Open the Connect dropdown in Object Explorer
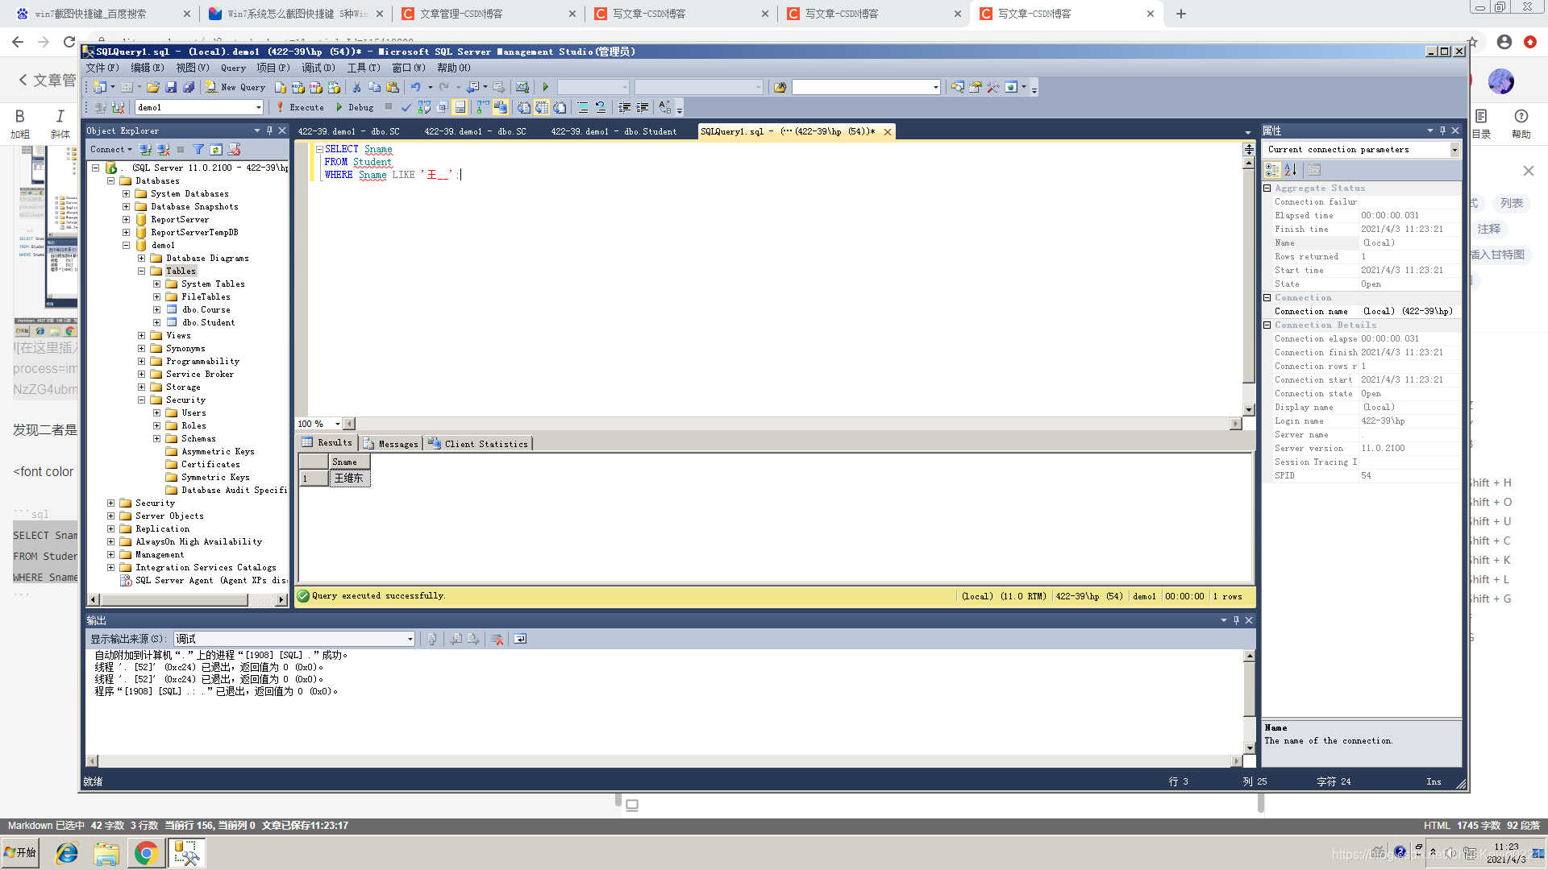The height and width of the screenshot is (870, 1548). [x=110, y=150]
